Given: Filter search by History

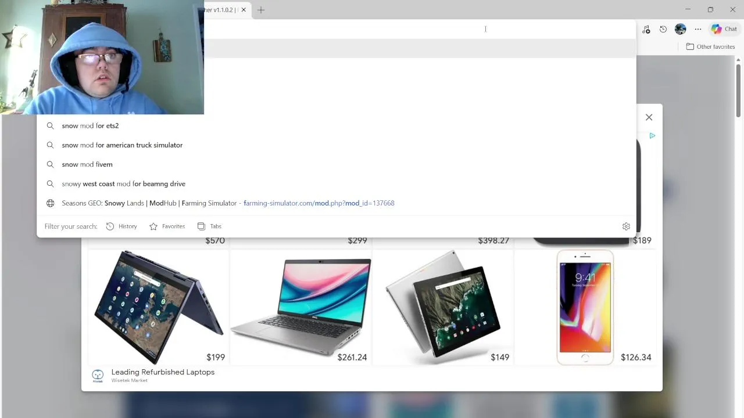Looking at the screenshot, I should pyautogui.click(x=121, y=226).
